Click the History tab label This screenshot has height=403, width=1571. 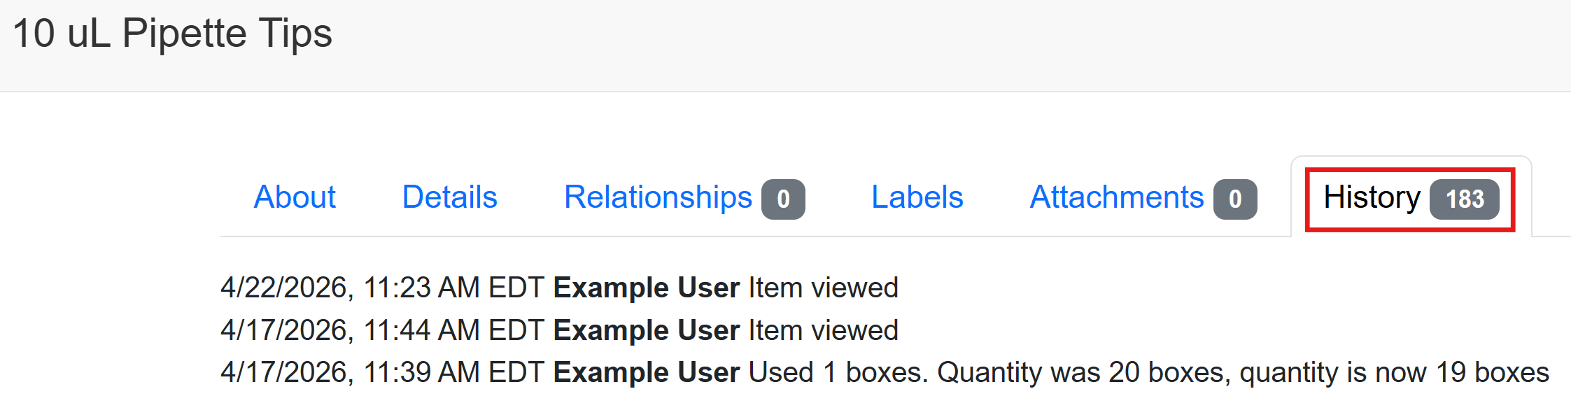pos(1372,197)
